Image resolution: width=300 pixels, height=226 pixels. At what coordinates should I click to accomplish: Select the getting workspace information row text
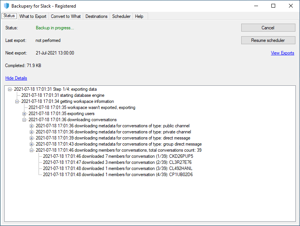(68, 101)
